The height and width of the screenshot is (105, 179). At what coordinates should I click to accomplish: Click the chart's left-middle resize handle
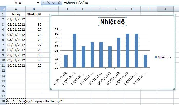tap(50, 52)
